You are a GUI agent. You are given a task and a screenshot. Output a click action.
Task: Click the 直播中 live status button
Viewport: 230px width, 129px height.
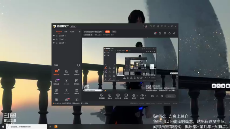coord(170,96)
